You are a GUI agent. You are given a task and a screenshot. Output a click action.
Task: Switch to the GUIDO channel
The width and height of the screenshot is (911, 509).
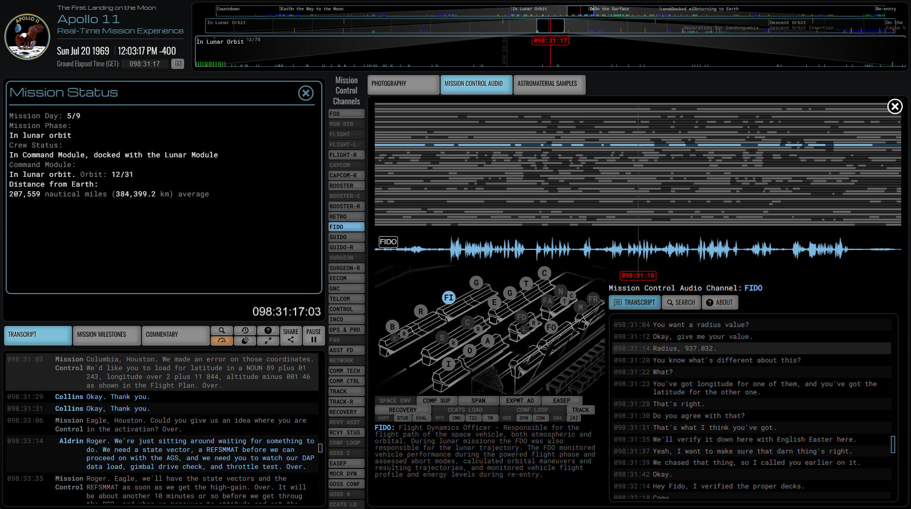347,237
